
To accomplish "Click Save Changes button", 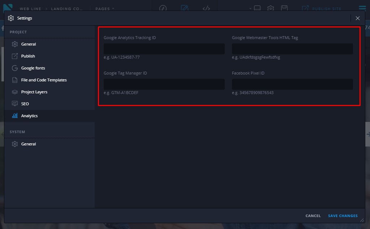I will [343, 216].
